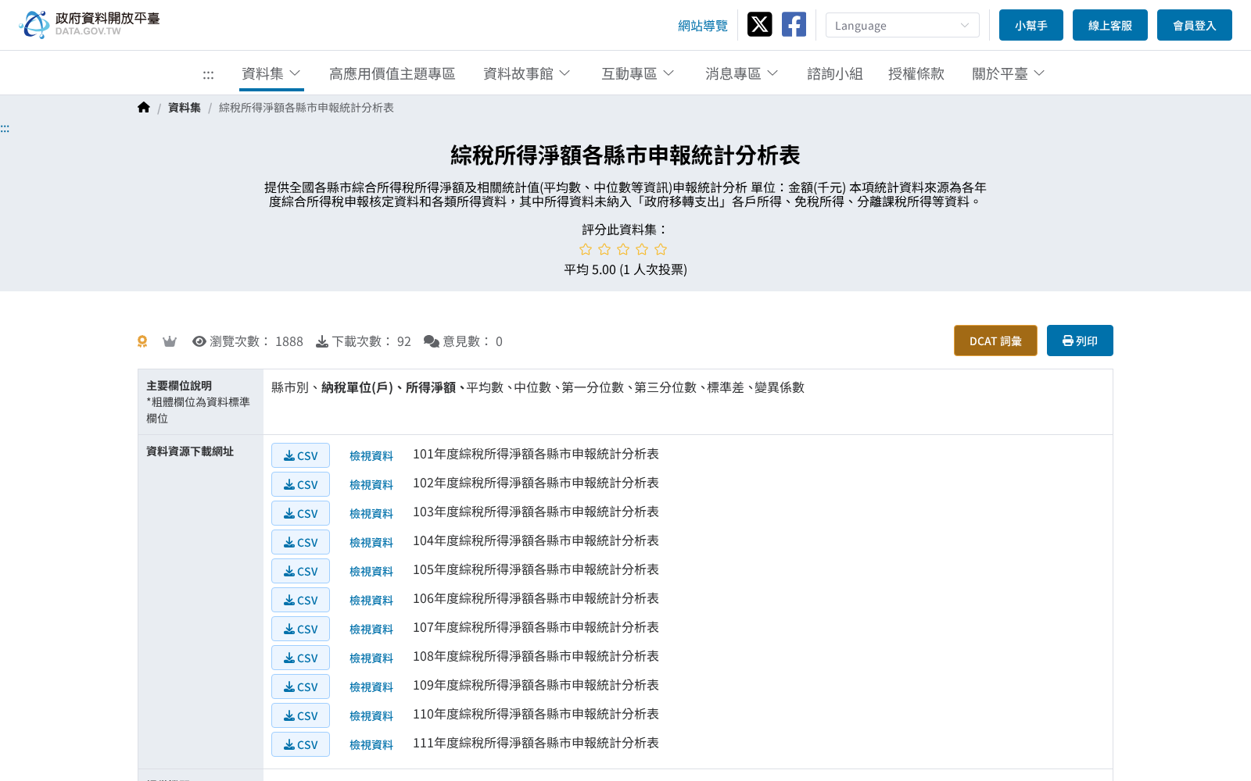View data for 103年度 via 檢視資料
1251x781 pixels.
point(371,514)
